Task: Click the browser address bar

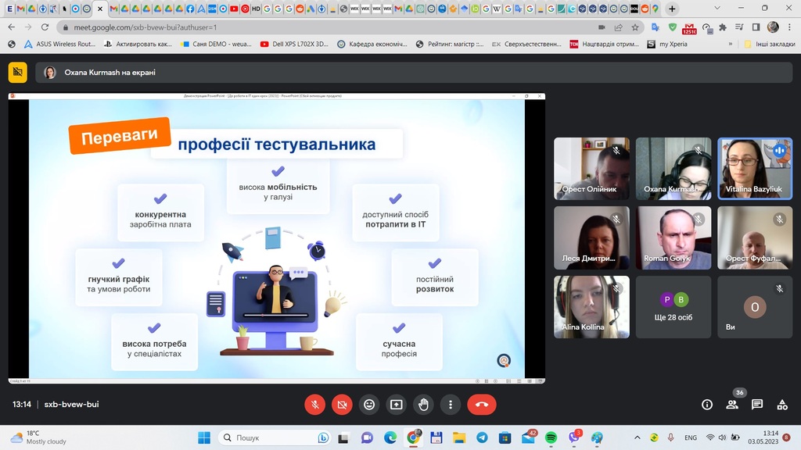Action: click(x=313, y=27)
